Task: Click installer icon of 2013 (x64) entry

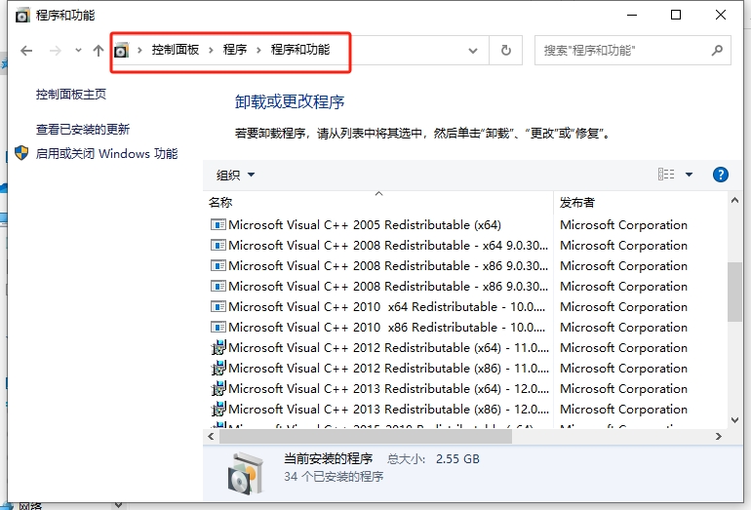Action: point(218,388)
